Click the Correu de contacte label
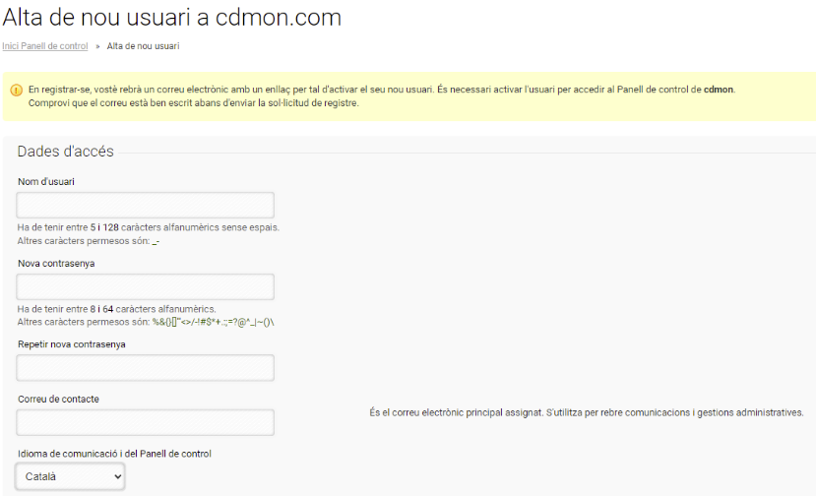816x496 pixels. 58,400
